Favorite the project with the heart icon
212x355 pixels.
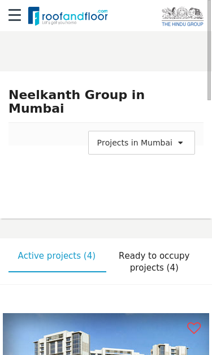click(x=194, y=328)
